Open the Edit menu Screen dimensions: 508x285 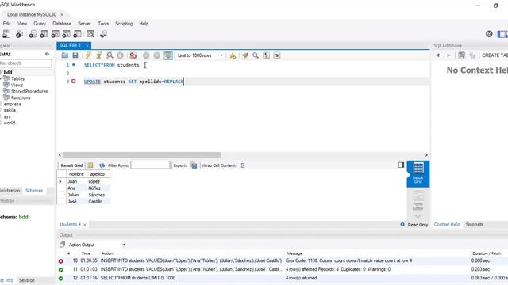(x=7, y=24)
